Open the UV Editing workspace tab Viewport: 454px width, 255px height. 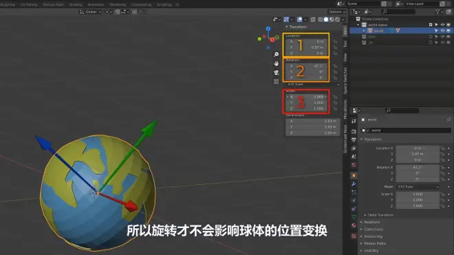29,5
